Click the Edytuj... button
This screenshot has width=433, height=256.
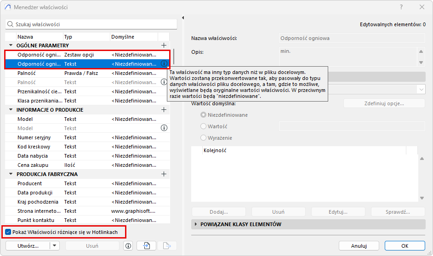(x=338, y=212)
